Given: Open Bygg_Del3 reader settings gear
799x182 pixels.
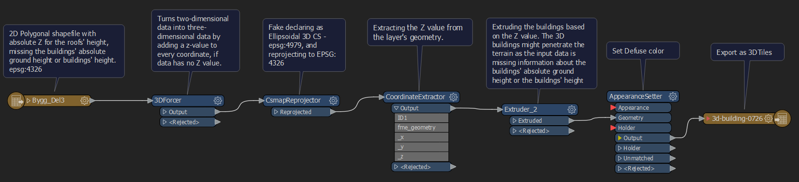Looking at the screenshot, I should pyautogui.click(x=84, y=101).
